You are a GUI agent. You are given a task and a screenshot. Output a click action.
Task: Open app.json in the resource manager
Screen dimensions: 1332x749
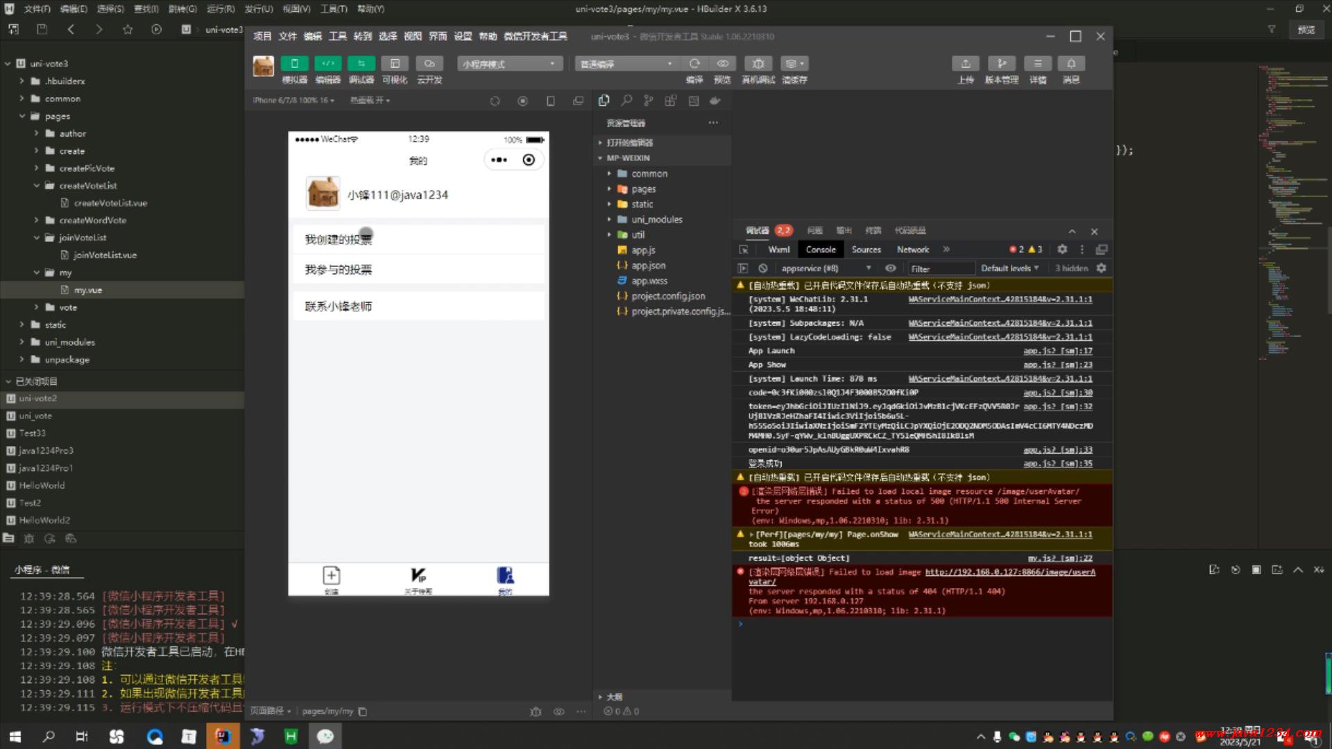pyautogui.click(x=648, y=266)
